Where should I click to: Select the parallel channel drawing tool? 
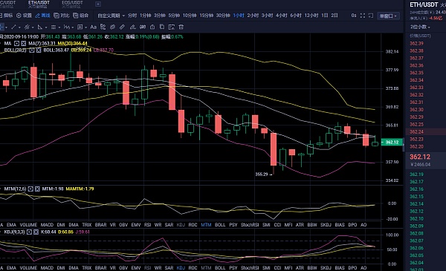(27, 27)
